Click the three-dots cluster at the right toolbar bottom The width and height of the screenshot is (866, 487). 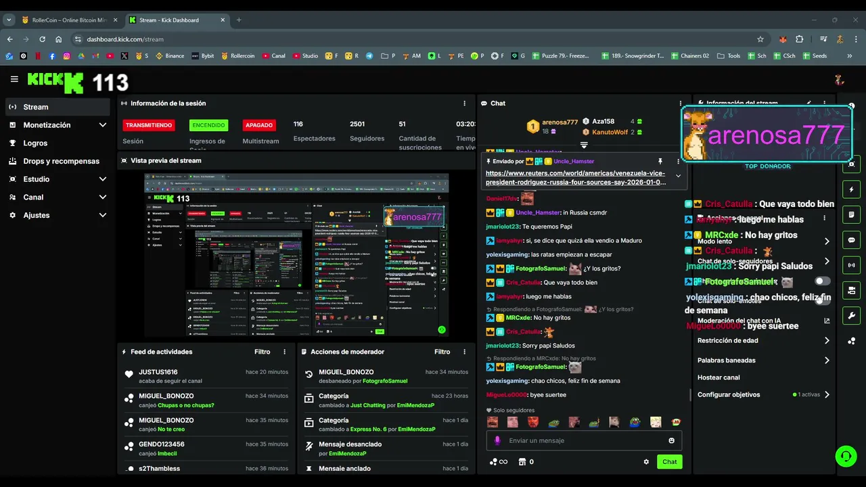[x=851, y=341]
